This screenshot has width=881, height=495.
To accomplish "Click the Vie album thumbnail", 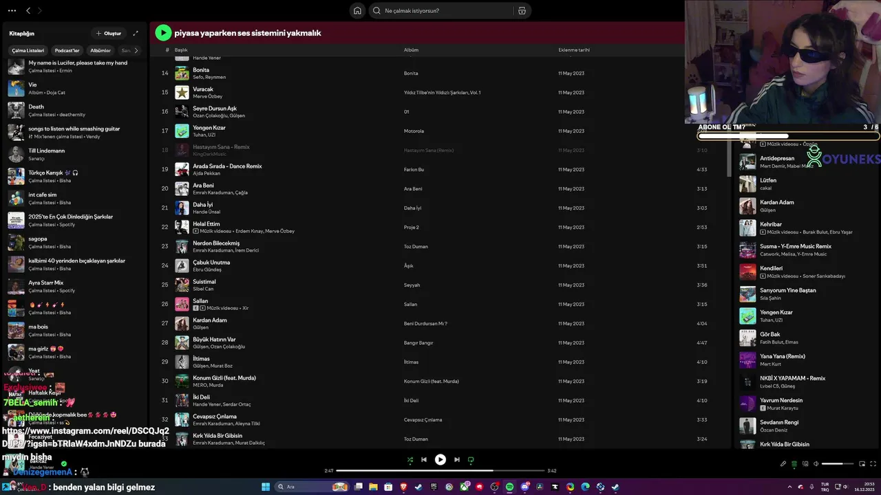I will (x=16, y=88).
